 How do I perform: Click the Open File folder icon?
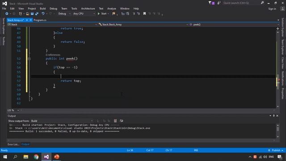[28, 14]
